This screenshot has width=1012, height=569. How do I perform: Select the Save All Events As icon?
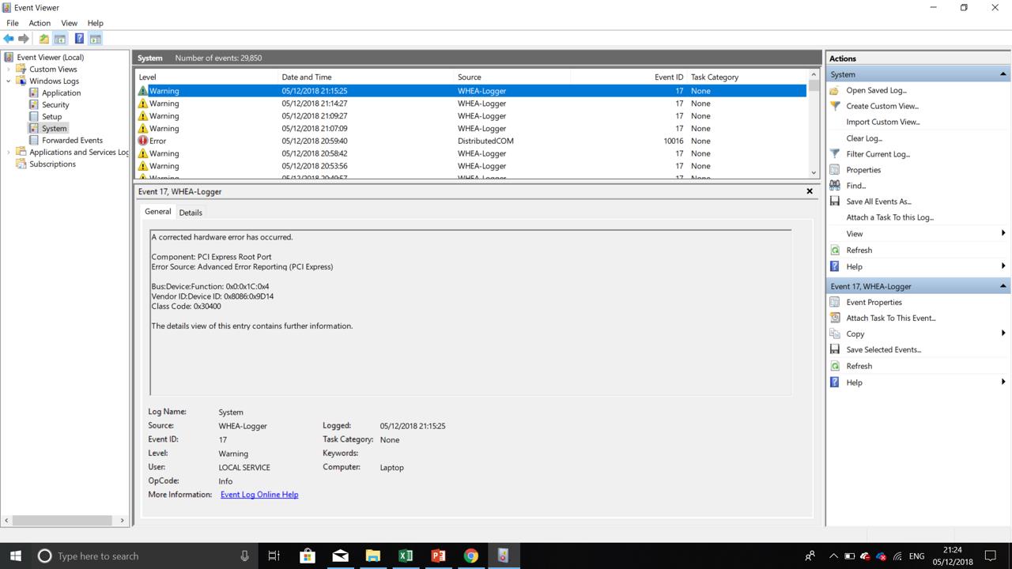pos(834,201)
